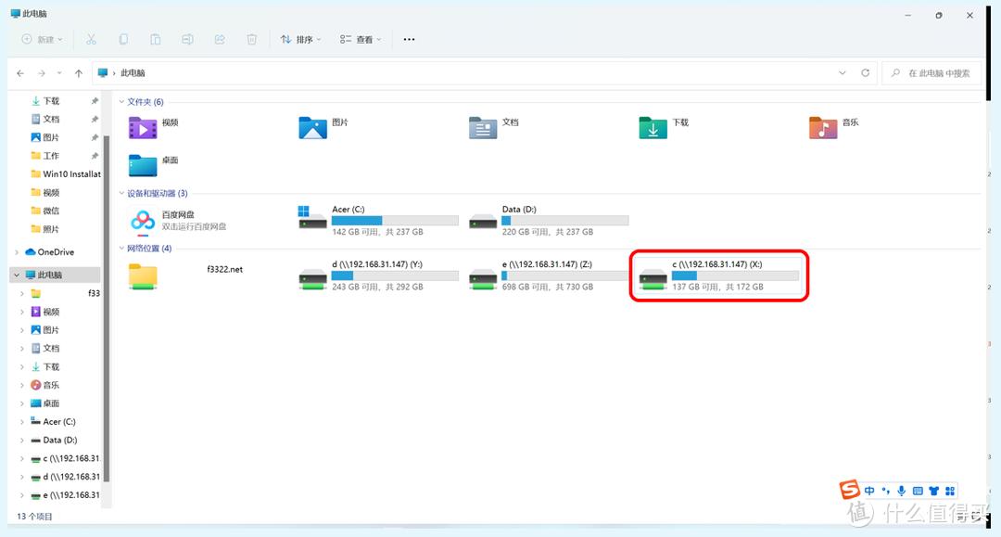
Task: Click the Share icon in toolbar
Action: [x=220, y=40]
